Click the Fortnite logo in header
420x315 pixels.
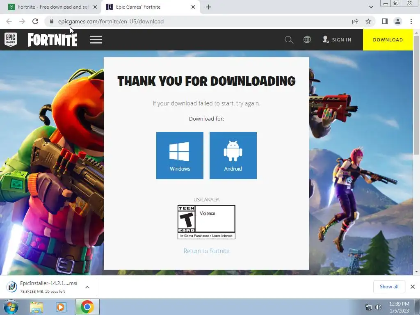coord(52,40)
